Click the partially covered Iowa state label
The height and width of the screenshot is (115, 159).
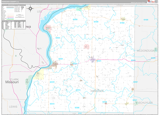(x=28, y=27)
